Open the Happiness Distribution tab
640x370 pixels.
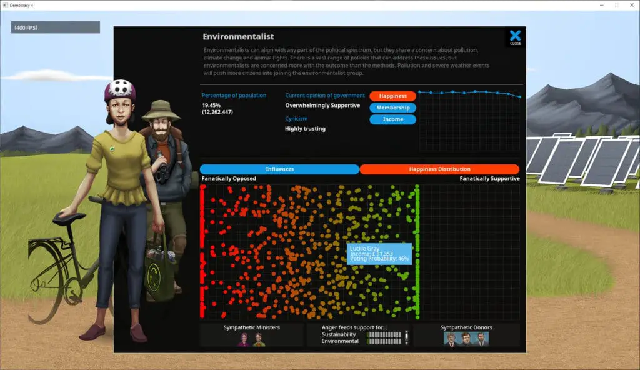439,169
